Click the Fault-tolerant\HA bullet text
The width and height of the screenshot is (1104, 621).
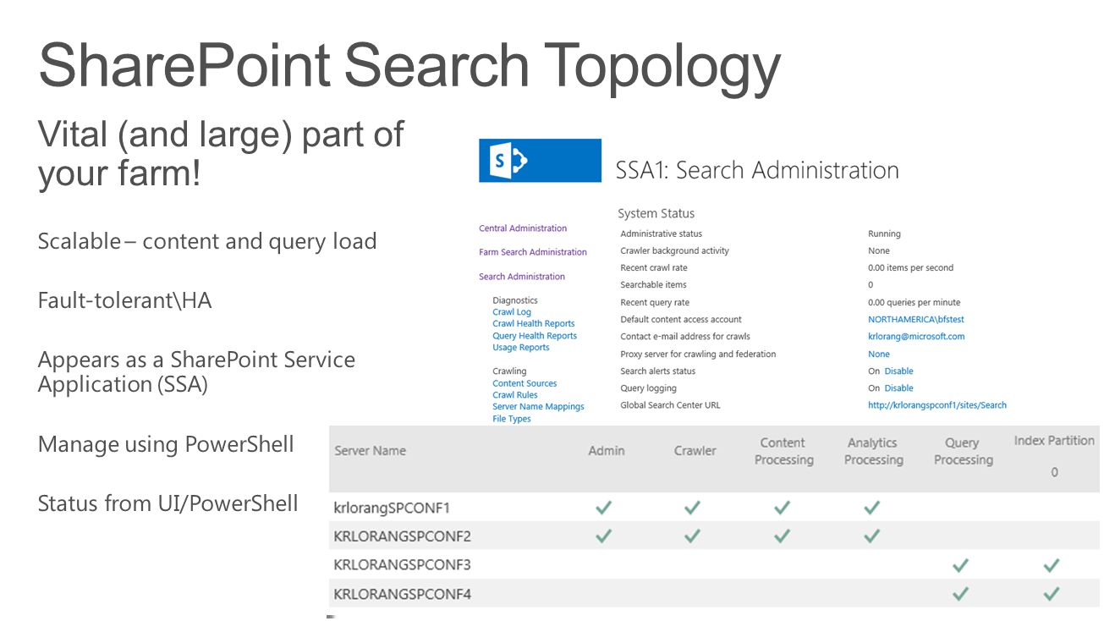(124, 300)
